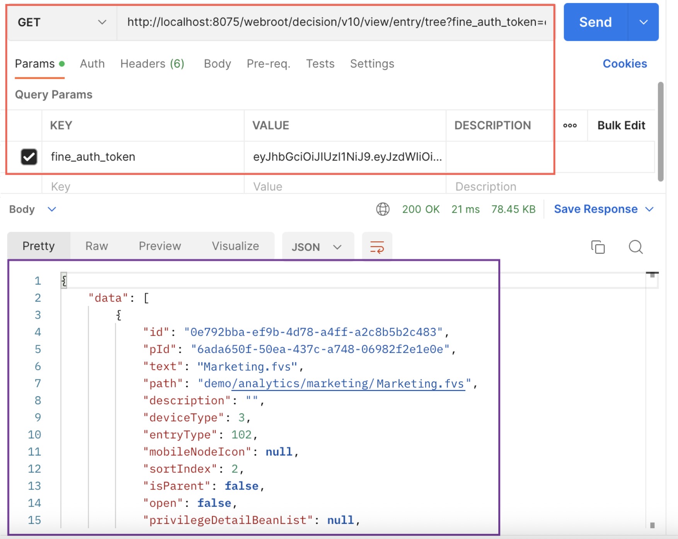Toggle the line wrap icon
This screenshot has height=539, width=678.
tap(377, 247)
